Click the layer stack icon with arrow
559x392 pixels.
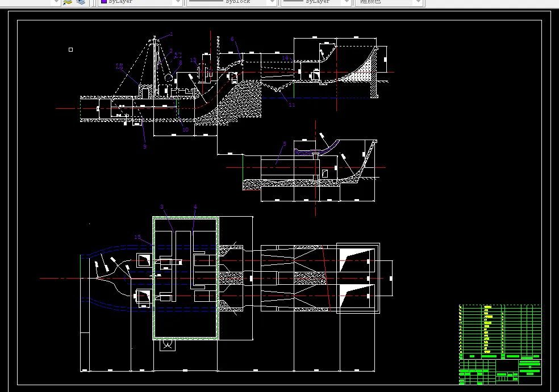click(68, 2)
